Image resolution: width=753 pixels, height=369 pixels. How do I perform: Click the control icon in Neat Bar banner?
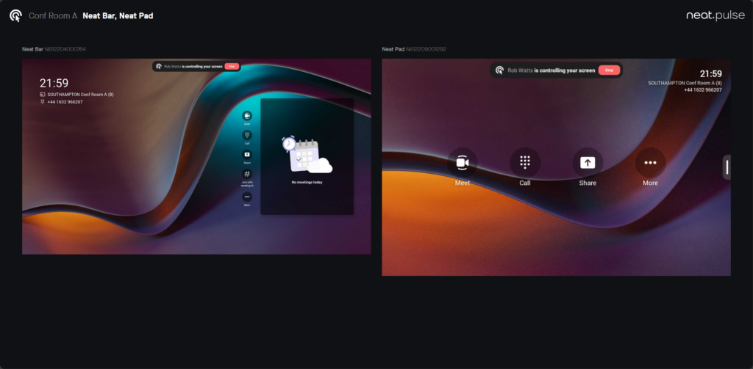pyautogui.click(x=159, y=66)
